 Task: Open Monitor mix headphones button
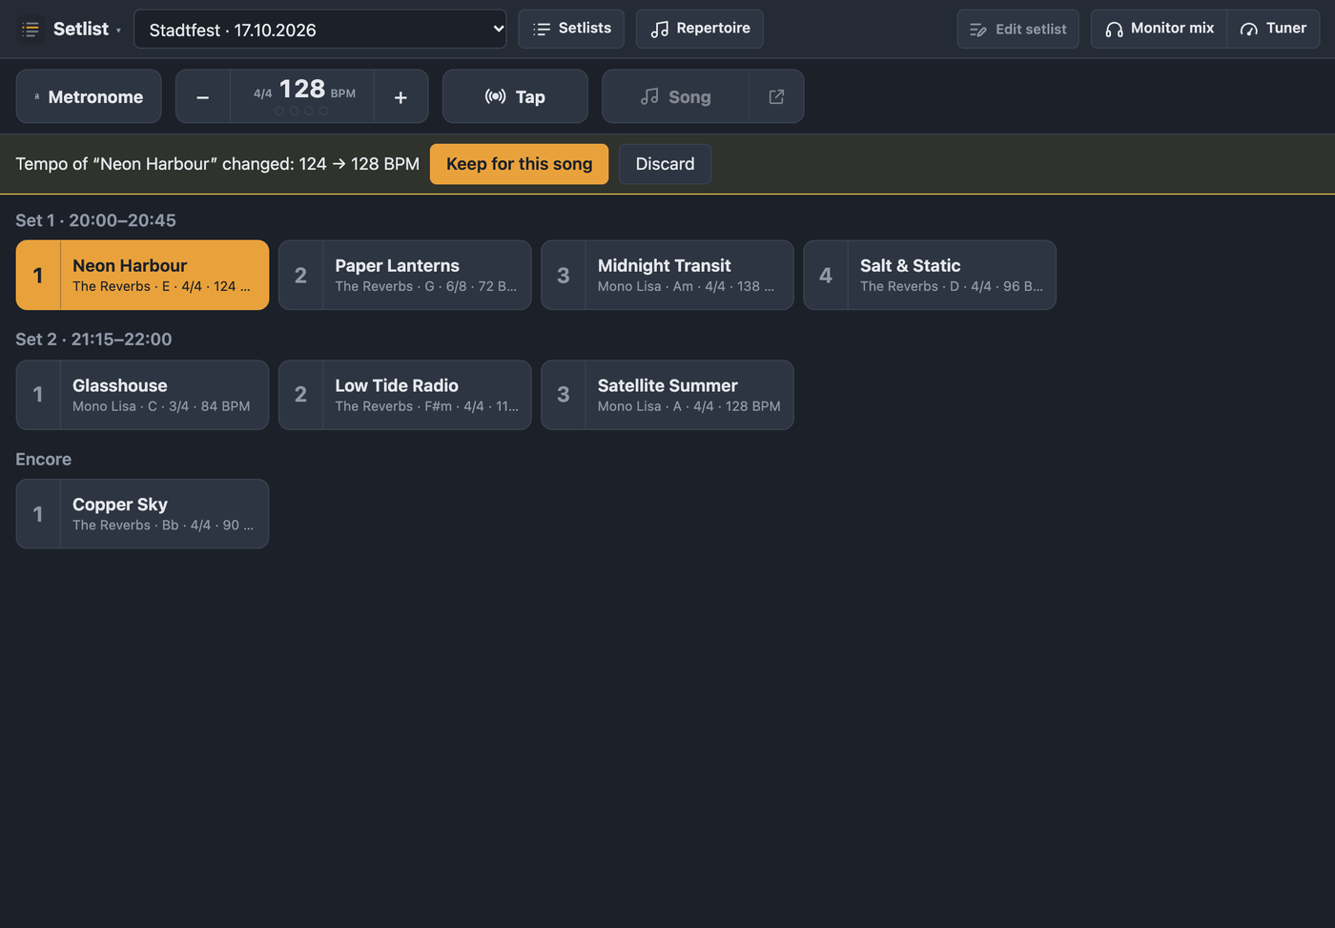point(1159,29)
